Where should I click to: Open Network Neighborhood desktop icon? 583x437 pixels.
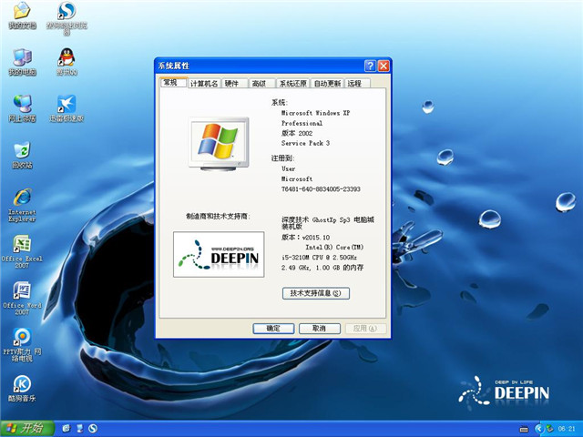[x=20, y=104]
